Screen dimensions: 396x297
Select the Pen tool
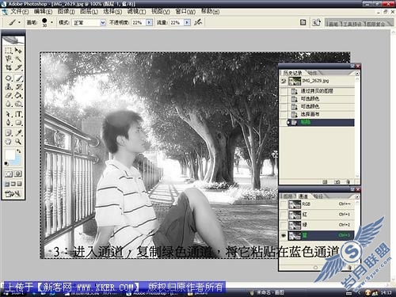(x=9, y=123)
